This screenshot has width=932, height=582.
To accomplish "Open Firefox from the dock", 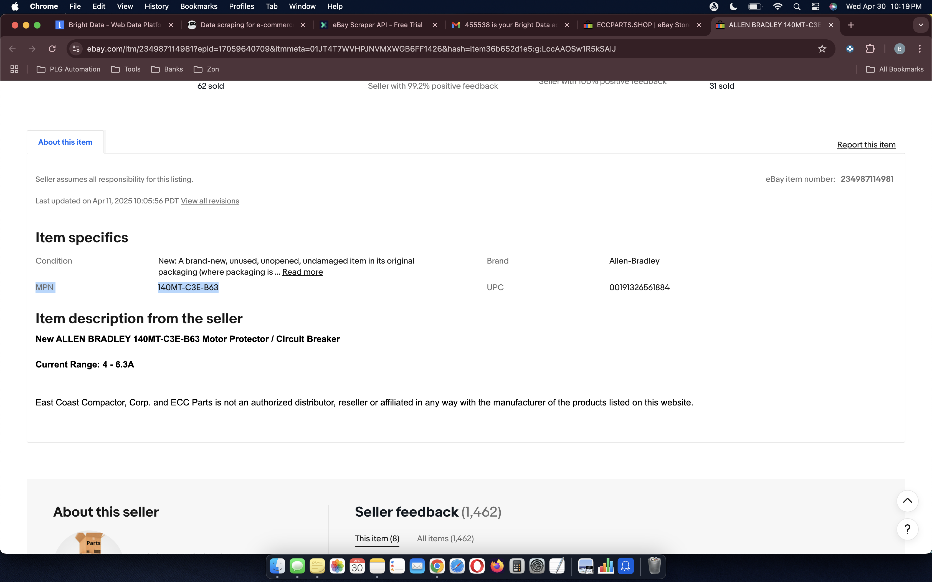I will click(x=497, y=566).
